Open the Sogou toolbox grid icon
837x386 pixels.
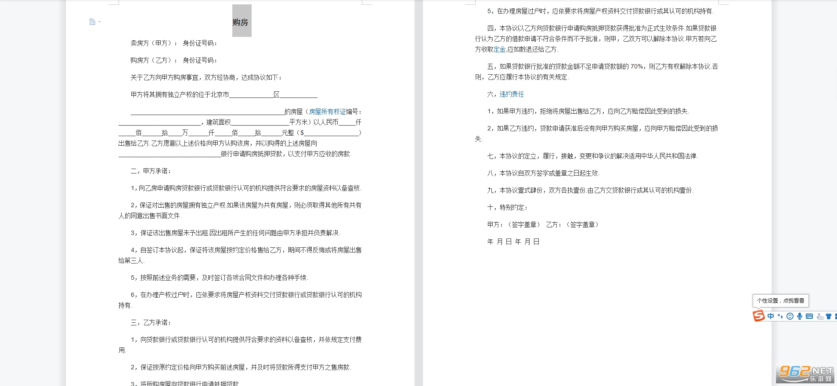(835, 316)
